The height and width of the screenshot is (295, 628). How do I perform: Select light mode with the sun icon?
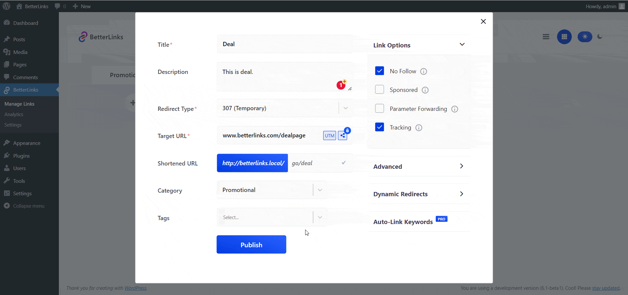[585, 37]
